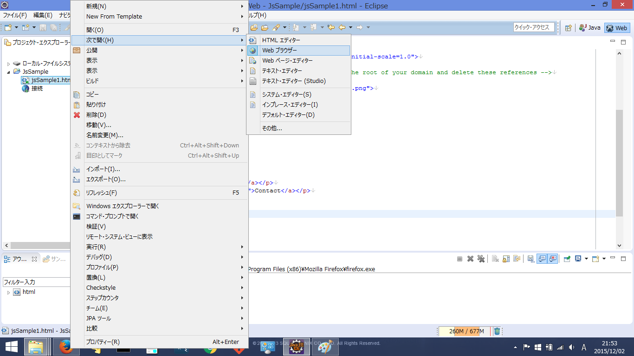634x356 pixels.
Task: Toggle show console on standard error
Action: pyautogui.click(x=552, y=259)
